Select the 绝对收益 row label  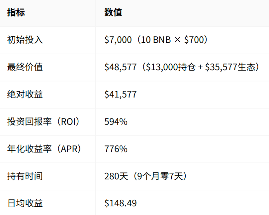[25, 95]
